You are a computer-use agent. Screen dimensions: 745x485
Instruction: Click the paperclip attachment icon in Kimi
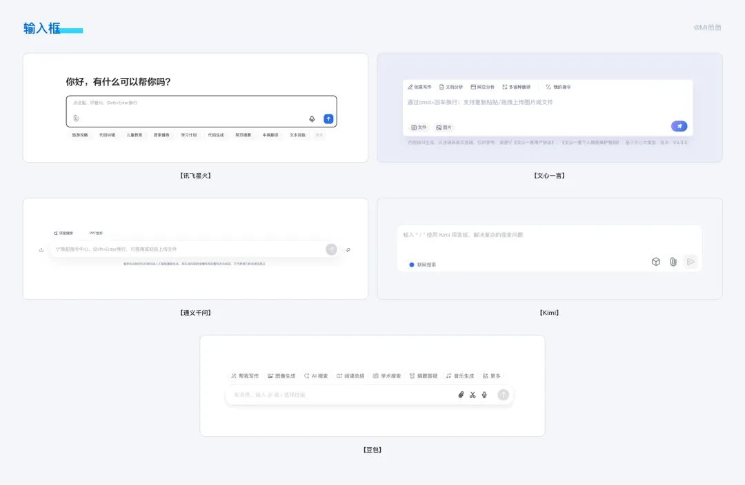[x=673, y=262]
